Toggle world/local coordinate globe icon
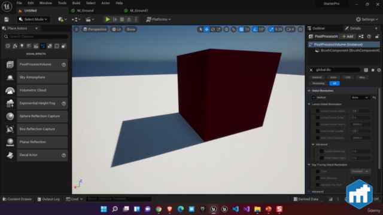The width and height of the screenshot is (383, 215). (226, 29)
